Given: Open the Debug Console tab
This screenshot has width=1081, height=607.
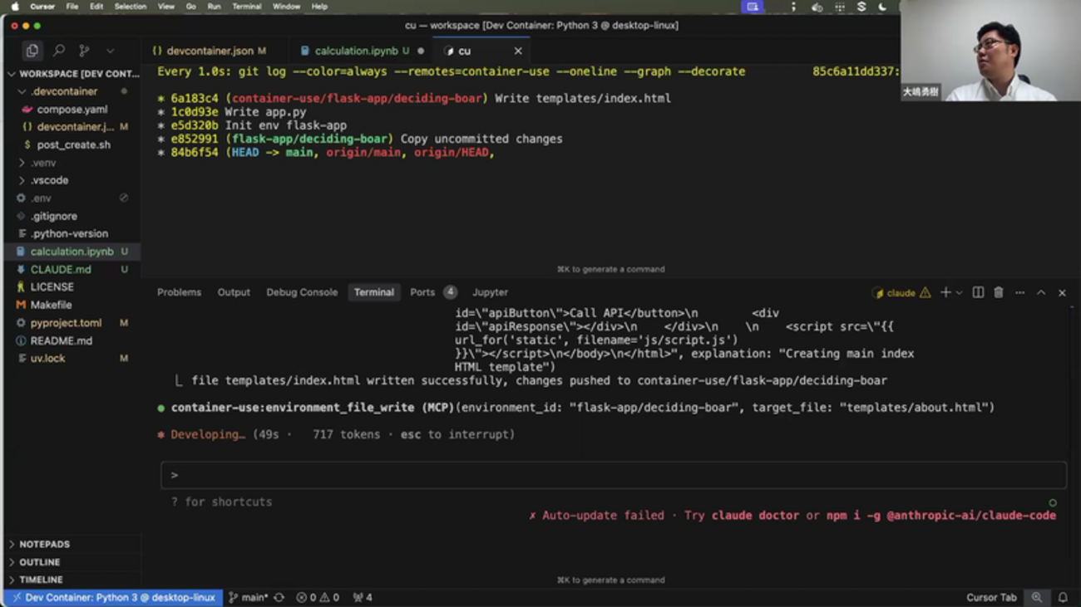Looking at the screenshot, I should (x=302, y=292).
